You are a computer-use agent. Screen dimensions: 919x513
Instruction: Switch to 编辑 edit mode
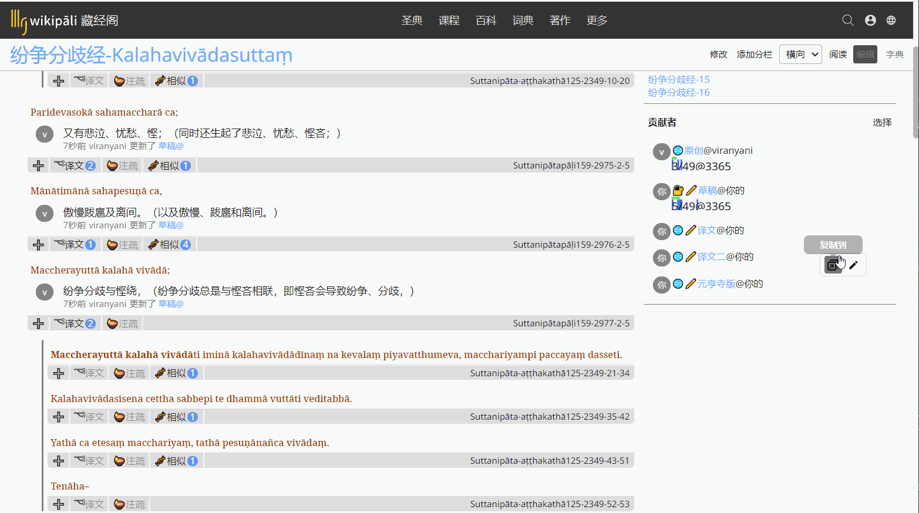tap(865, 55)
